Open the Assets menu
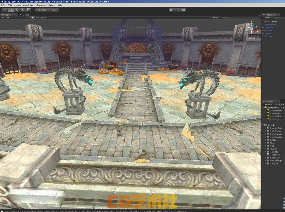The image size is (285, 212). [x=18, y=5]
